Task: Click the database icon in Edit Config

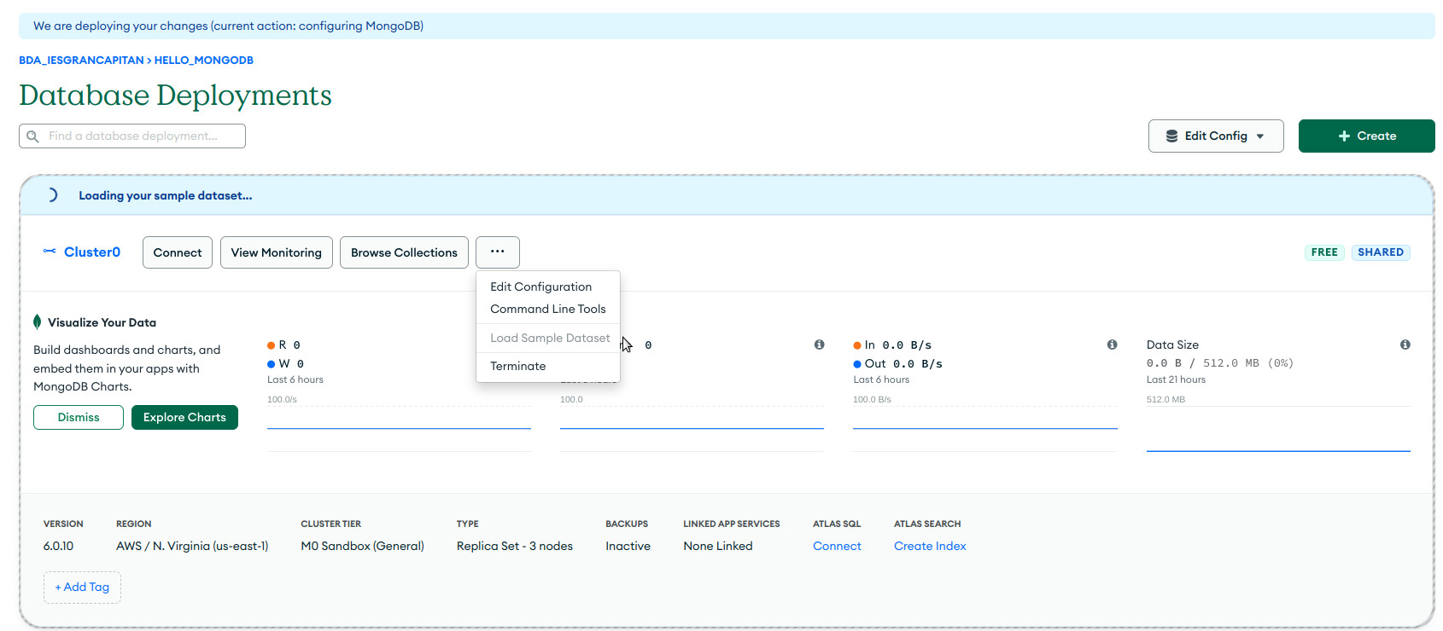Action: 1171,136
